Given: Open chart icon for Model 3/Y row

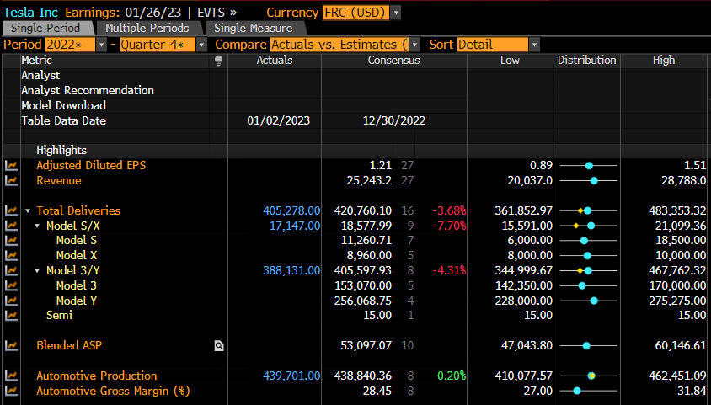Looking at the screenshot, I should click(11, 271).
